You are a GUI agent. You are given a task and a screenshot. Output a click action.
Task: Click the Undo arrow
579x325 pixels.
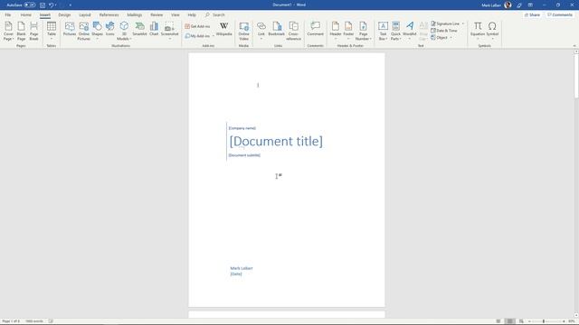pyautogui.click(x=51, y=5)
